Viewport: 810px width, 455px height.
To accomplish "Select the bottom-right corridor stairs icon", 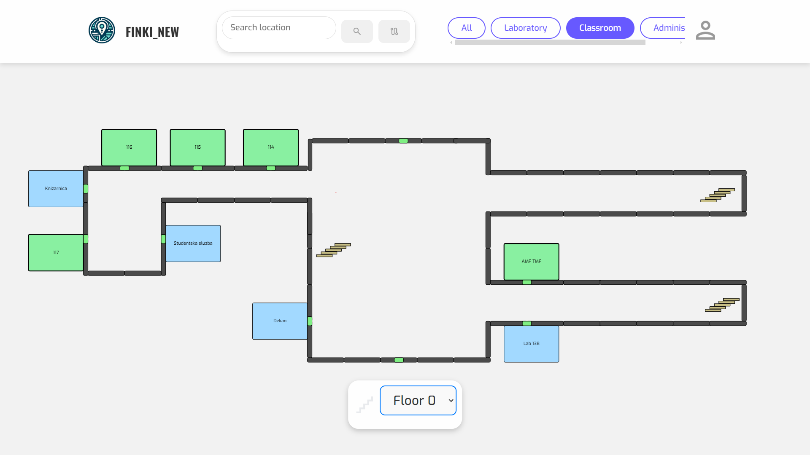I will 722,305.
